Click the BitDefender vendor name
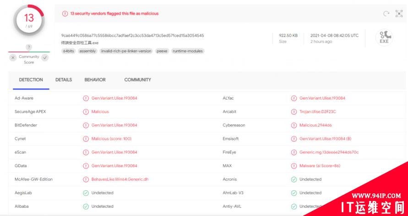The image size is (408, 216). (26, 125)
